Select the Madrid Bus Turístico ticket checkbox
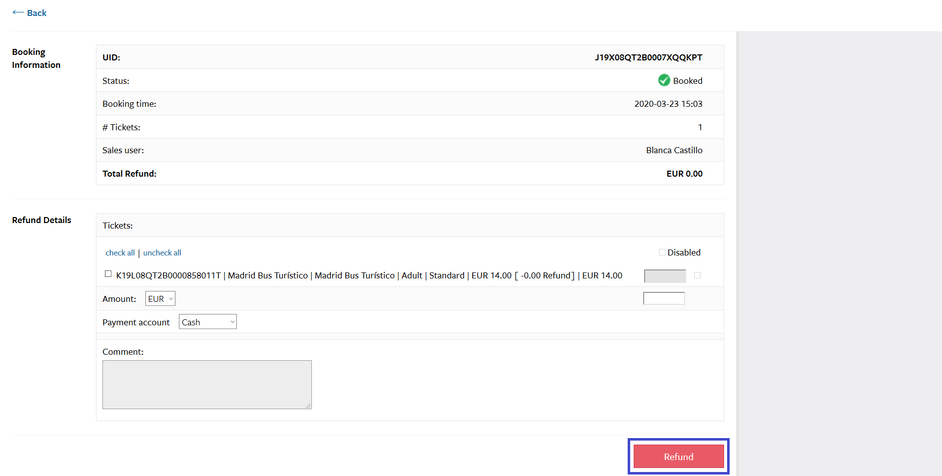Image resolution: width=942 pixels, height=476 pixels. (x=107, y=273)
